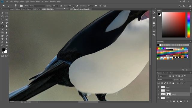Create a new group folder icon
This screenshot has width=192, height=108.
coord(181,101)
